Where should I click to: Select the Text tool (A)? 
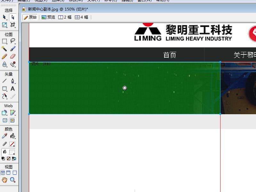click(13, 89)
